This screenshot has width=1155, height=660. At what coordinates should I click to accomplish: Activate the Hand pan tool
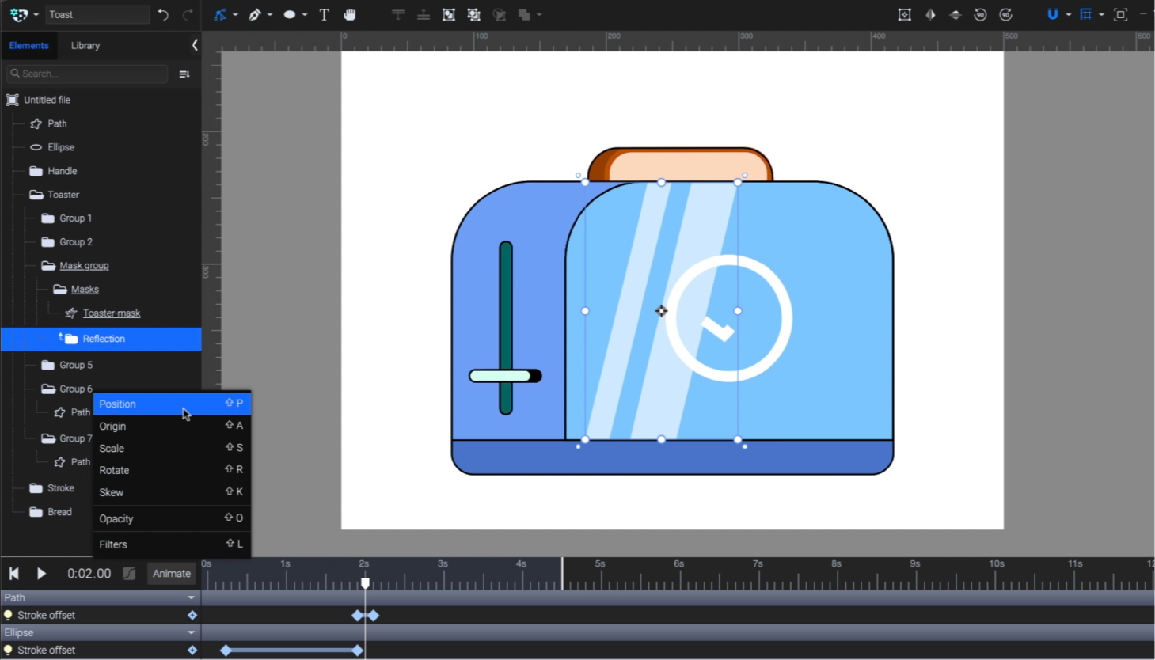pyautogui.click(x=349, y=14)
